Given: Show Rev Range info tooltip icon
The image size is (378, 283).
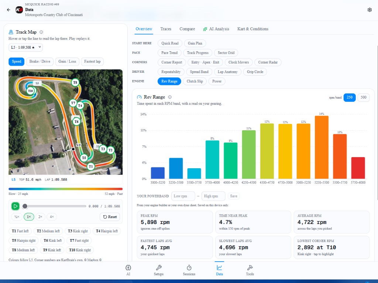Looking at the screenshot, I should pos(170,97).
